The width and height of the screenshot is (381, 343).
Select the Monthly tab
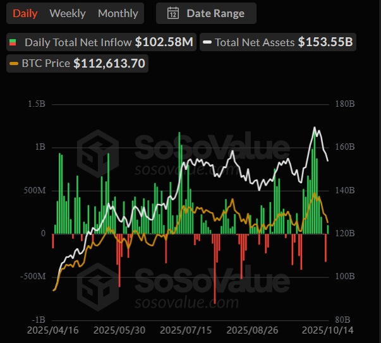point(118,13)
